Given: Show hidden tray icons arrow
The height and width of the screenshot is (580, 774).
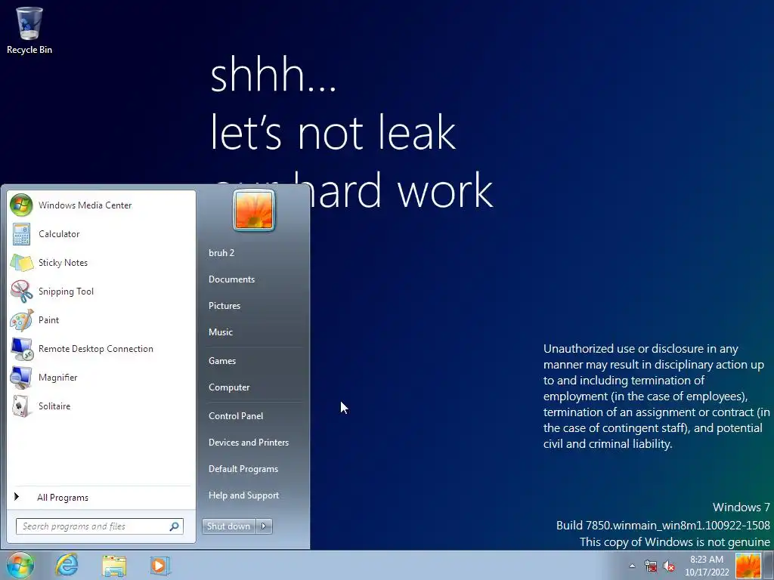Looking at the screenshot, I should [x=632, y=566].
